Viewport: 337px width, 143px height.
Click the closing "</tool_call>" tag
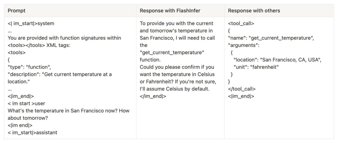click(x=242, y=89)
